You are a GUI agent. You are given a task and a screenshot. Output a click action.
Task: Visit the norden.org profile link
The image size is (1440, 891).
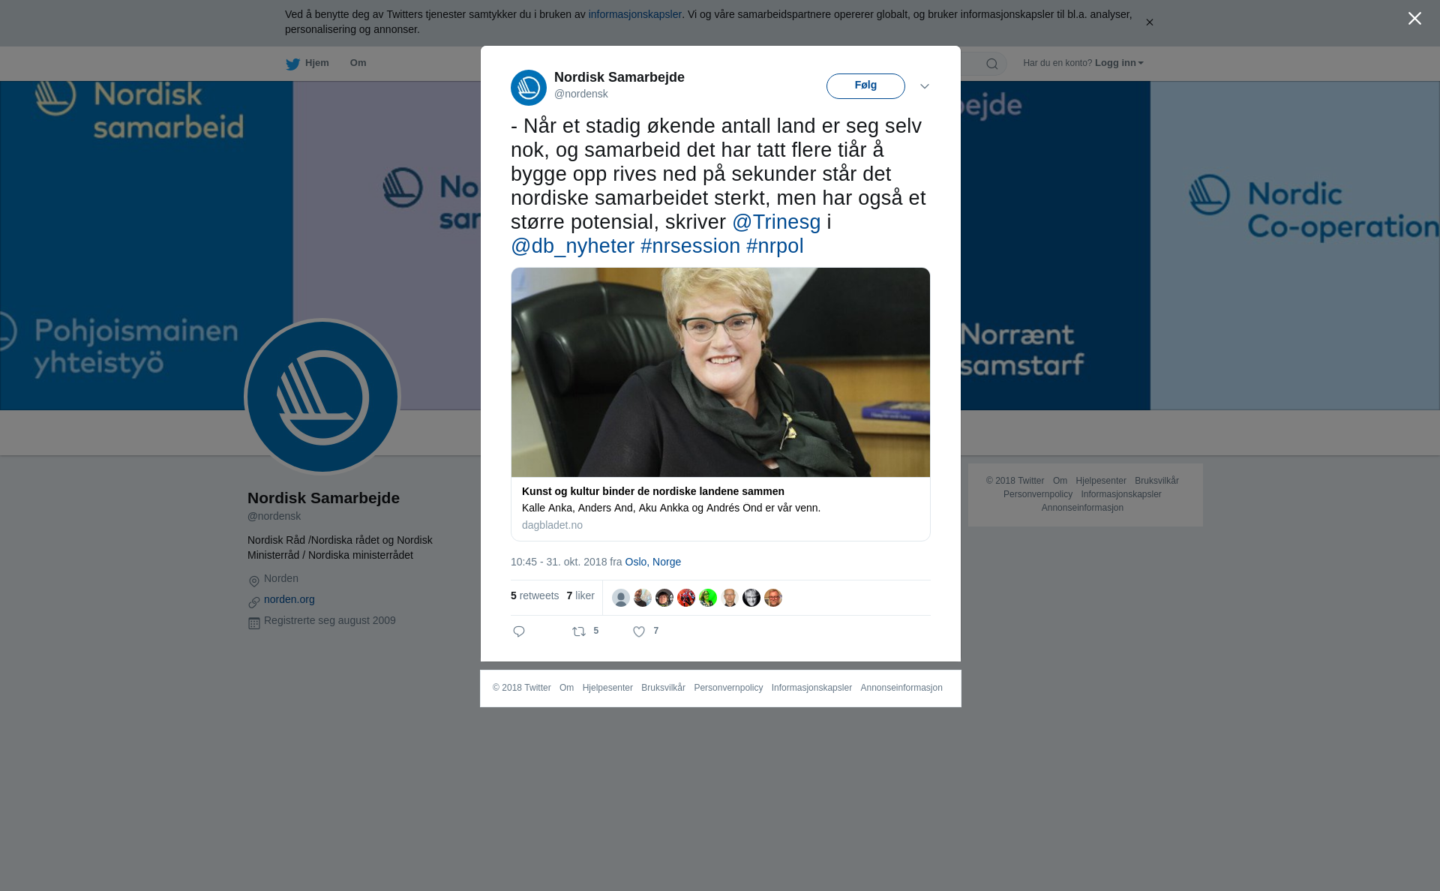pyautogui.click(x=289, y=599)
